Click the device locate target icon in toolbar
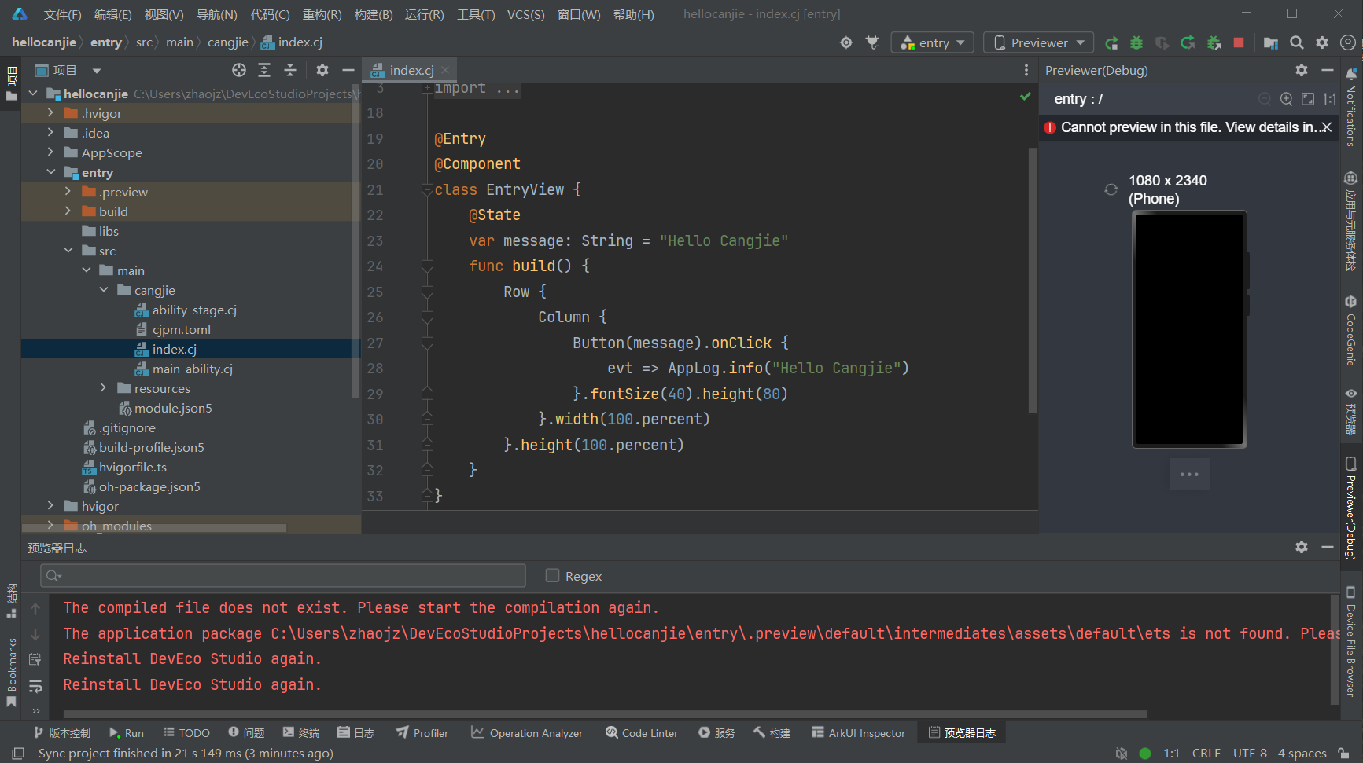Viewport: 1363px width, 763px height. [x=846, y=42]
